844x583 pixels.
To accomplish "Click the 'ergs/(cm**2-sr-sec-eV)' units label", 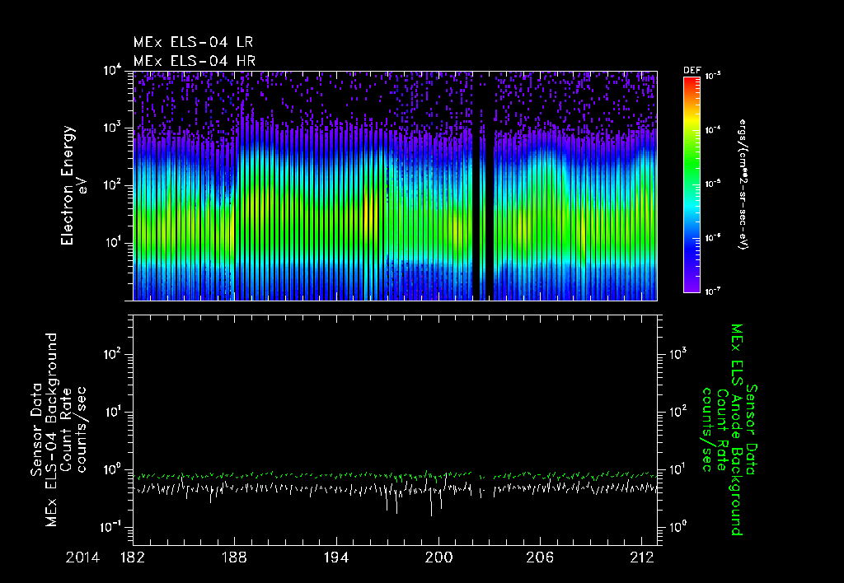I will 743,184.
